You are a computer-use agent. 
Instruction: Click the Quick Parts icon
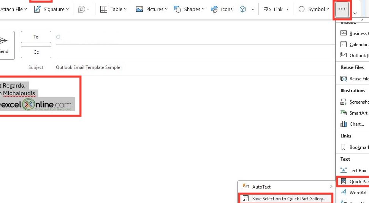point(344,181)
